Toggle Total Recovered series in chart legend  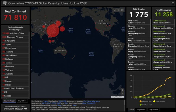coord(145,105)
